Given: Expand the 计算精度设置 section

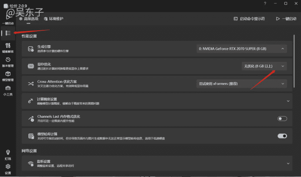Looking at the screenshot, I should tap(288, 101).
